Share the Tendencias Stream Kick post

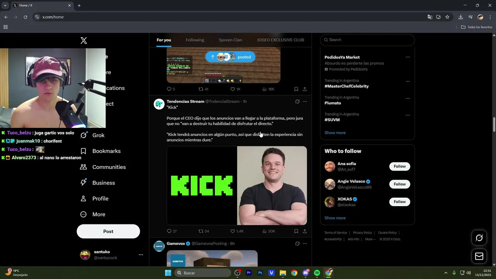(305, 231)
